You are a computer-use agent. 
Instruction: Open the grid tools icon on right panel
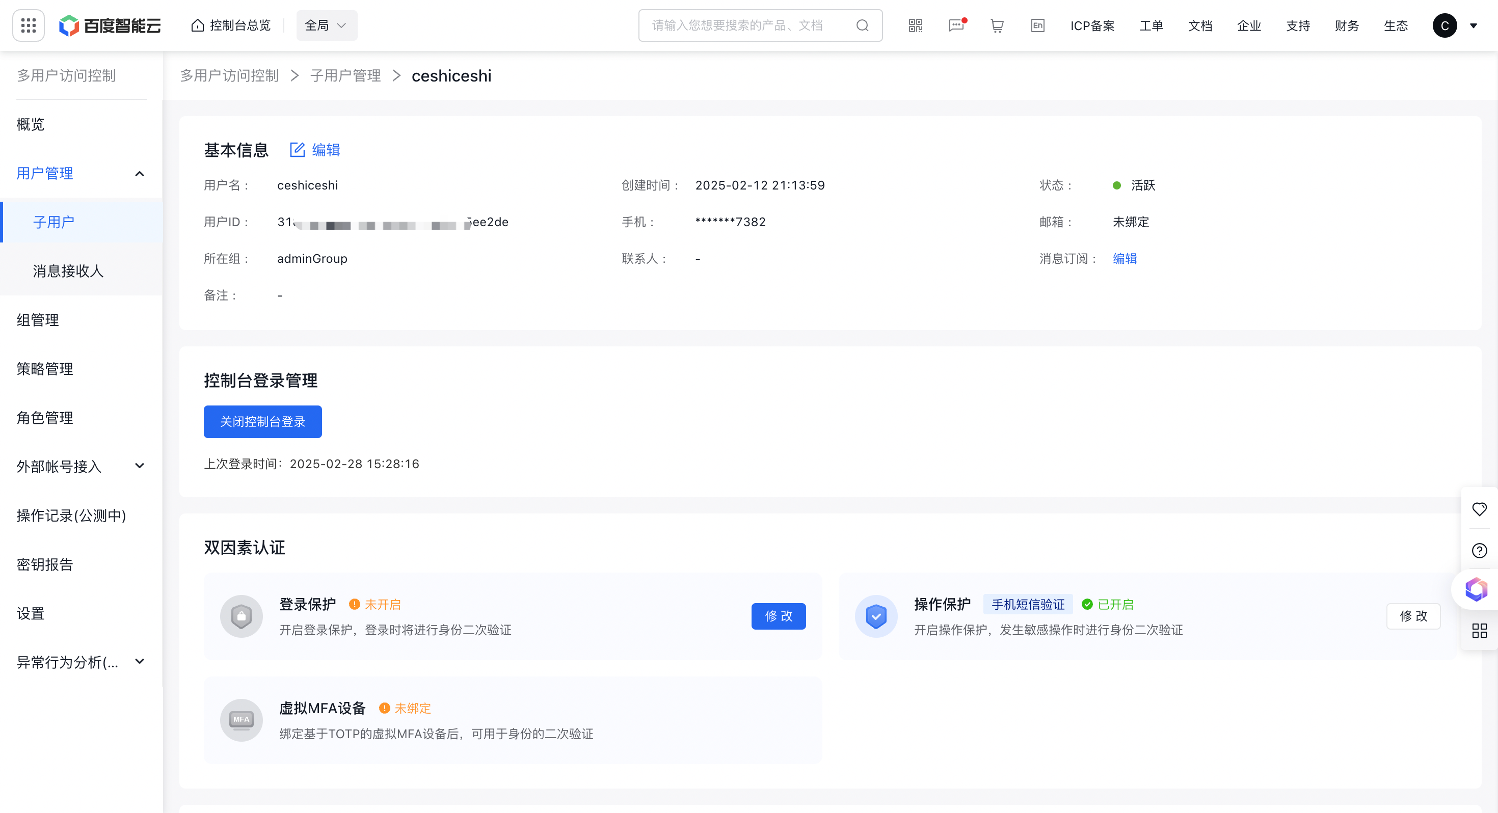(1479, 631)
